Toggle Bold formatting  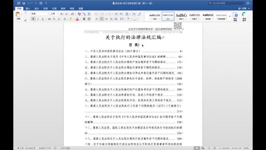(x=33, y=19)
